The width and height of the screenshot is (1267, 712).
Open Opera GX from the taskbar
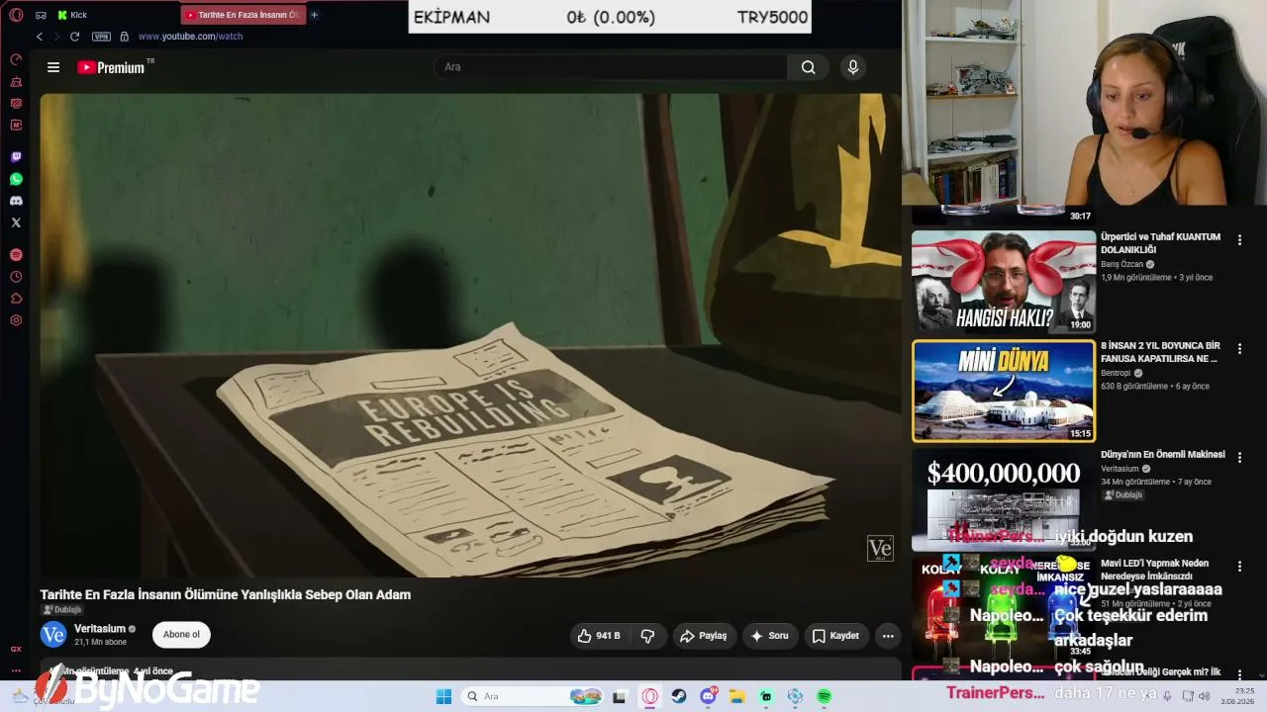[x=649, y=696]
